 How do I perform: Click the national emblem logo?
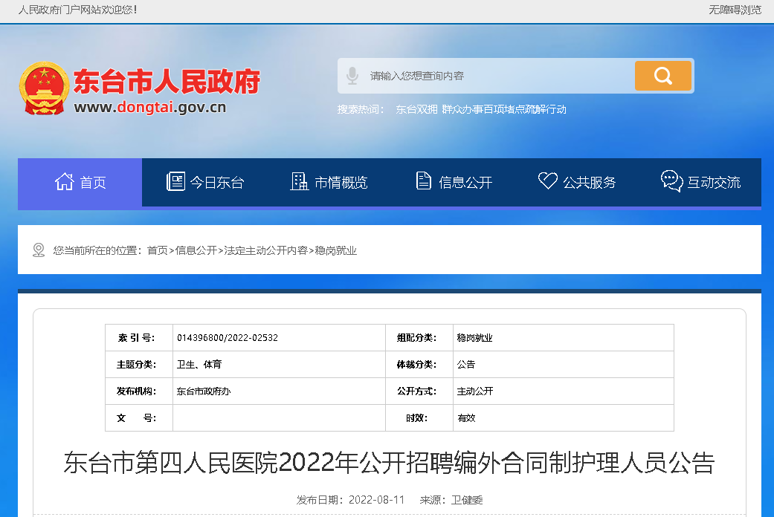tap(44, 88)
